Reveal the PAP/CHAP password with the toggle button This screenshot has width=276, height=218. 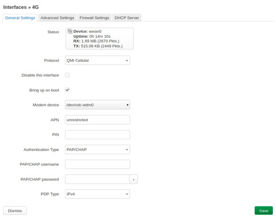(133, 179)
